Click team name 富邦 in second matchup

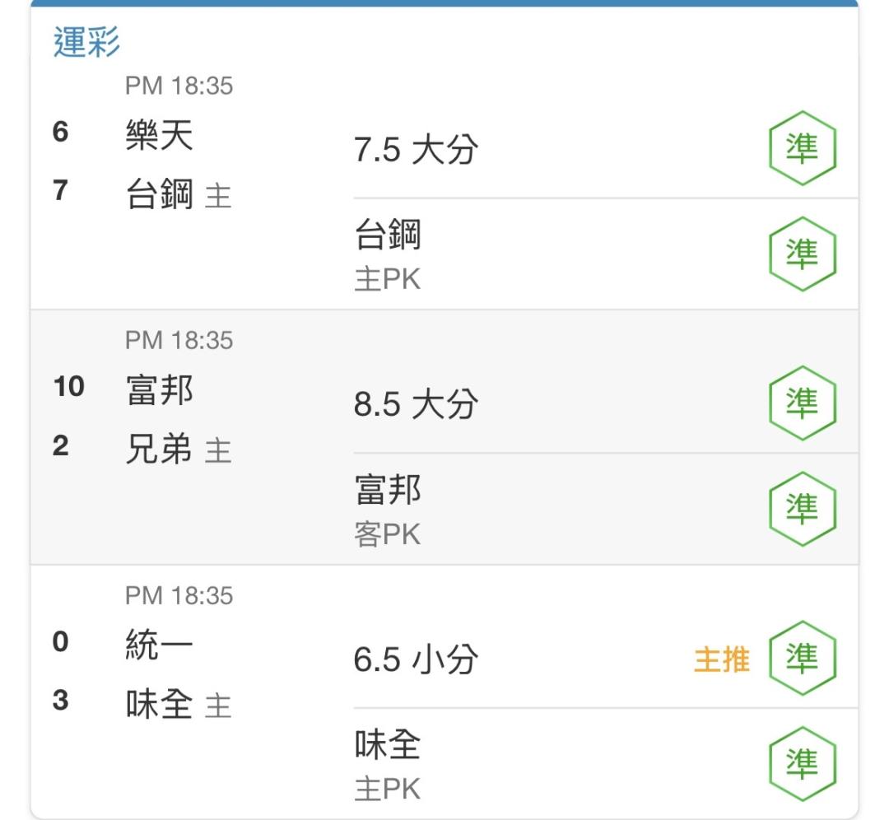click(x=160, y=389)
